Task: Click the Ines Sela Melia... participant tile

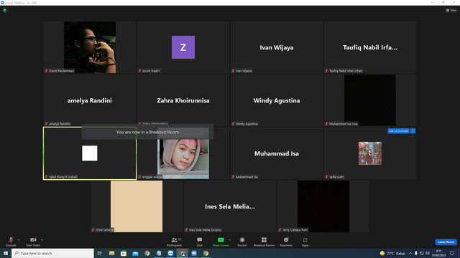Action: coord(230,206)
